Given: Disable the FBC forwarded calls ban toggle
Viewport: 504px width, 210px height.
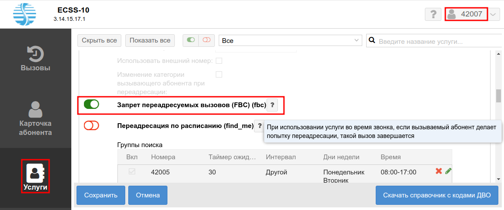Looking at the screenshot, I should coord(91,105).
